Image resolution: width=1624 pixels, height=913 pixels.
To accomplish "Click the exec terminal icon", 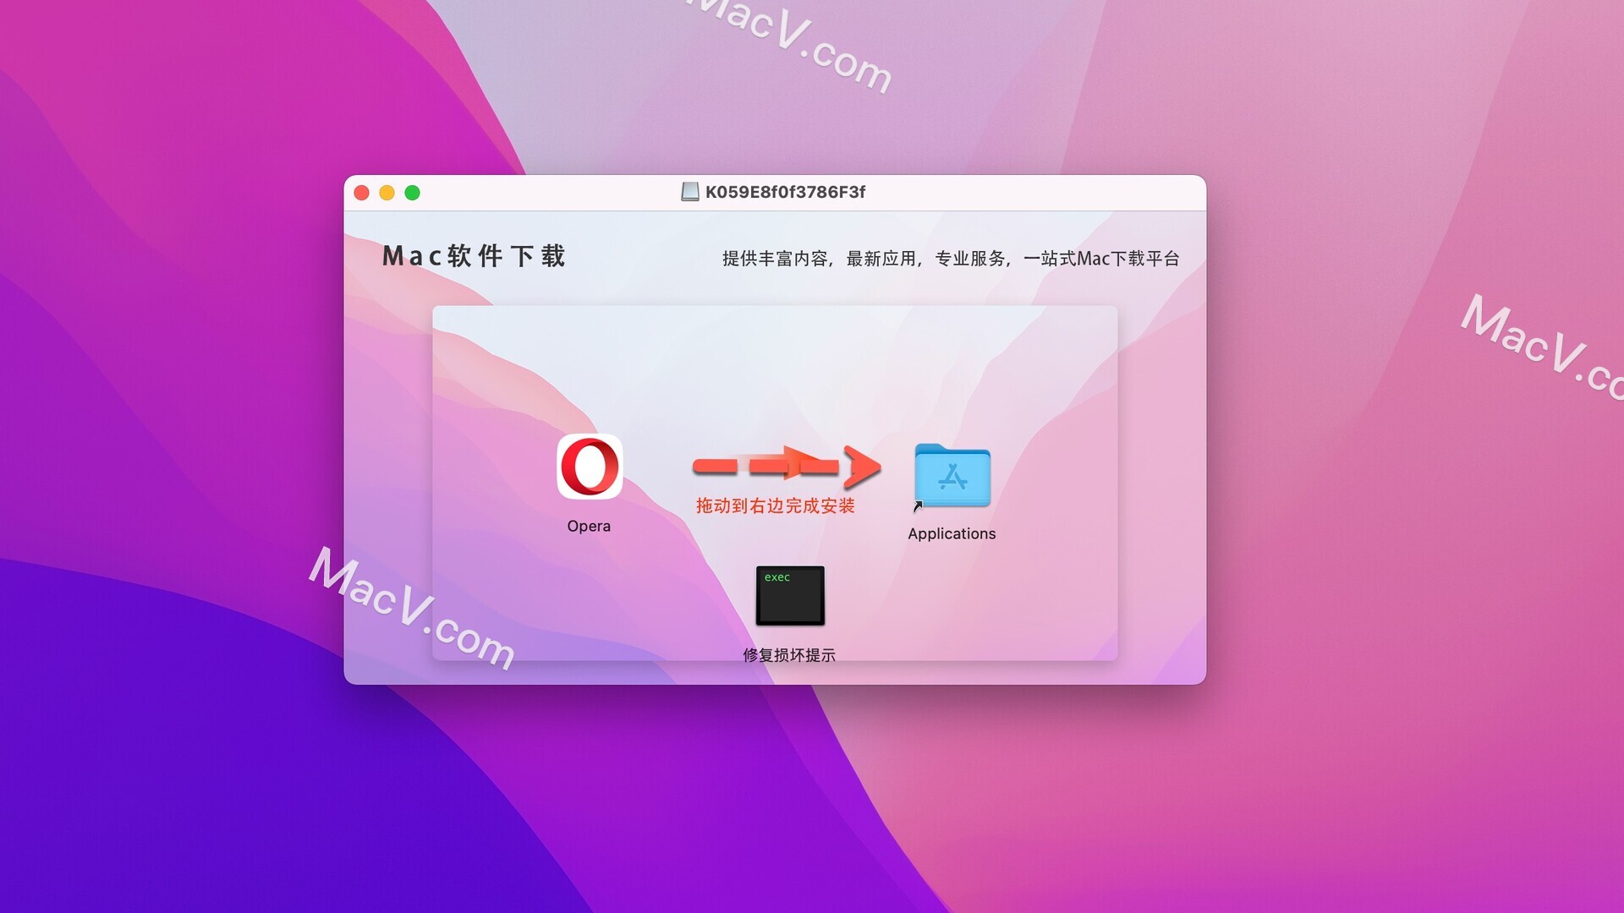I will tap(792, 595).
